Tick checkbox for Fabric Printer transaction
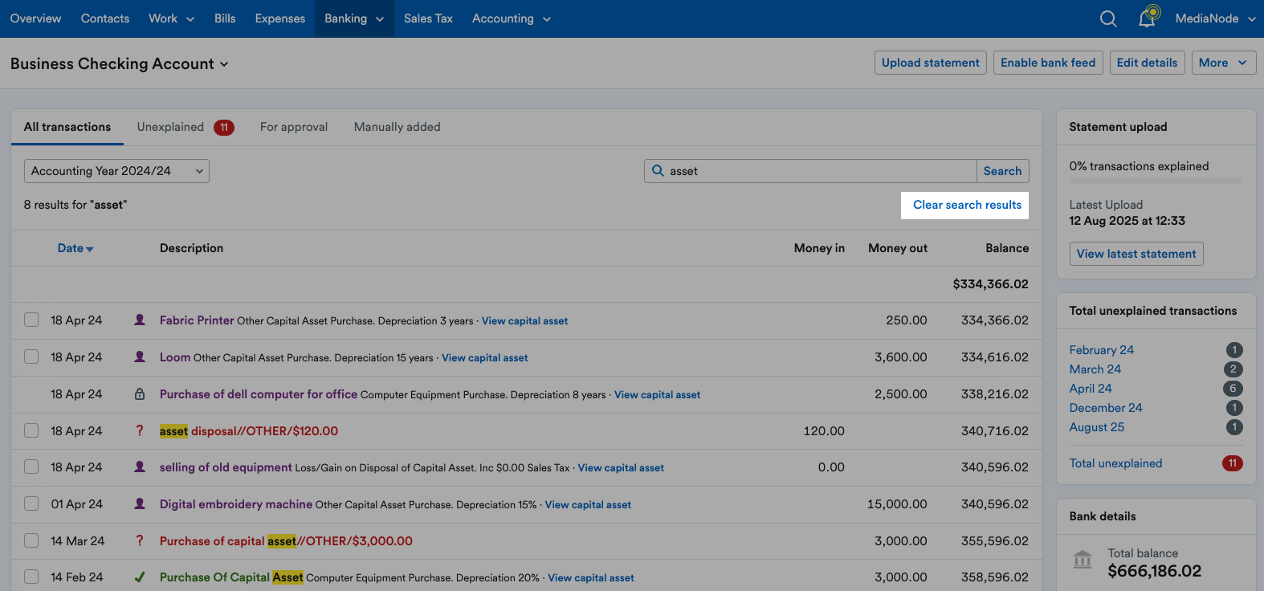 [x=31, y=320]
